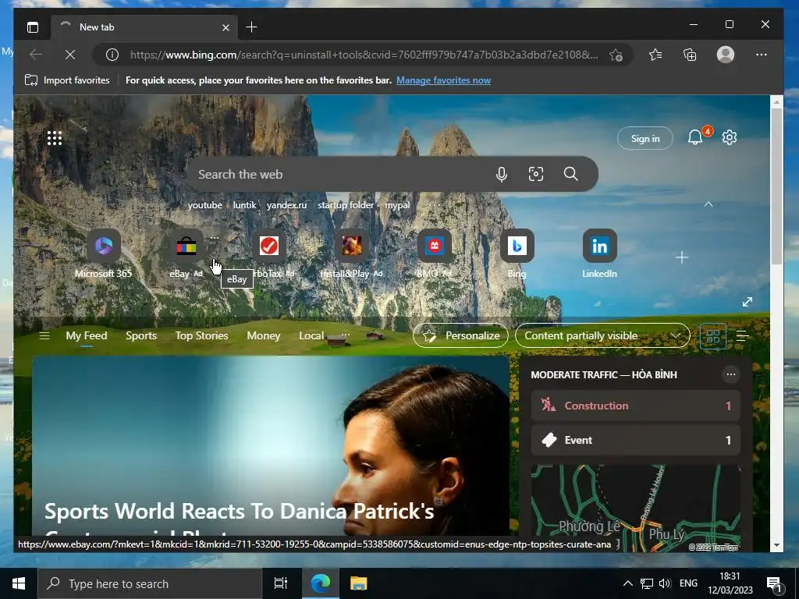
Task: Open Construction traffic row
Action: pos(635,406)
